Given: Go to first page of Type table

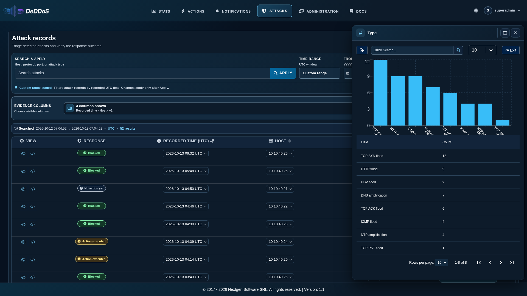Looking at the screenshot, I should pyautogui.click(x=479, y=263).
